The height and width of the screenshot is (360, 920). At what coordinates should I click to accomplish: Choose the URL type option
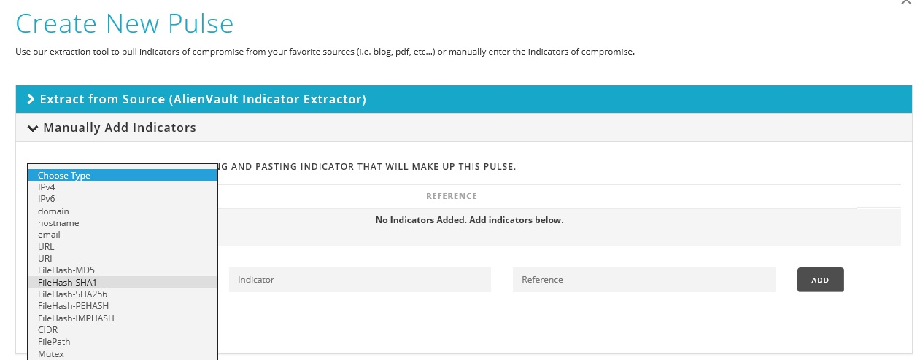click(46, 247)
